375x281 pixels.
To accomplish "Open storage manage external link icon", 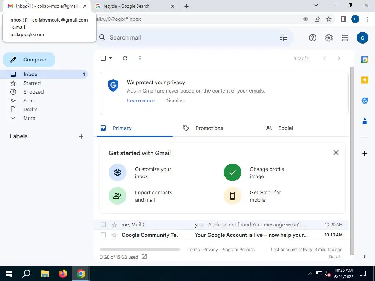I will pyautogui.click(x=144, y=256).
